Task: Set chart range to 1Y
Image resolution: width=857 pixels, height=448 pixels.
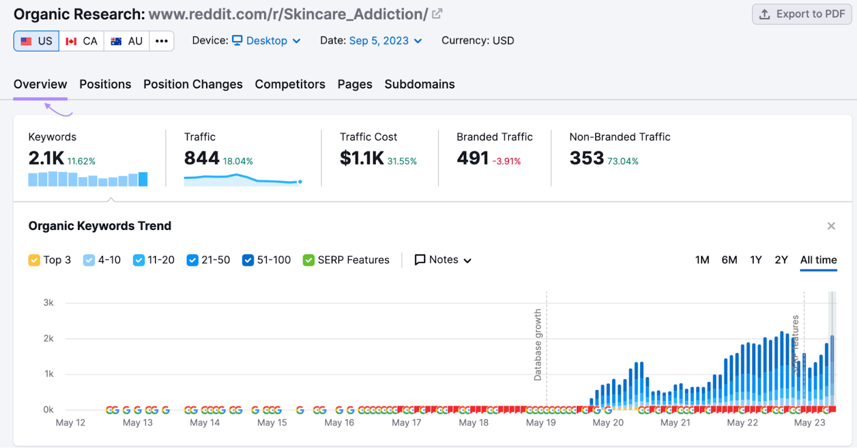Action: click(x=756, y=260)
